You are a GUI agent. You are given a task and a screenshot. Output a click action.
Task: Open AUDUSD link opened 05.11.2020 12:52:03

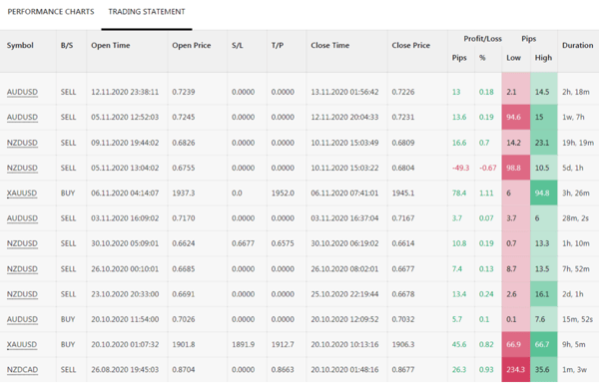click(22, 117)
